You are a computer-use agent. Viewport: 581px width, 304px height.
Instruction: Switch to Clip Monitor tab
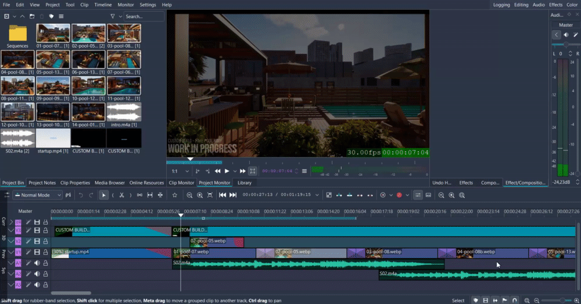[x=181, y=183]
